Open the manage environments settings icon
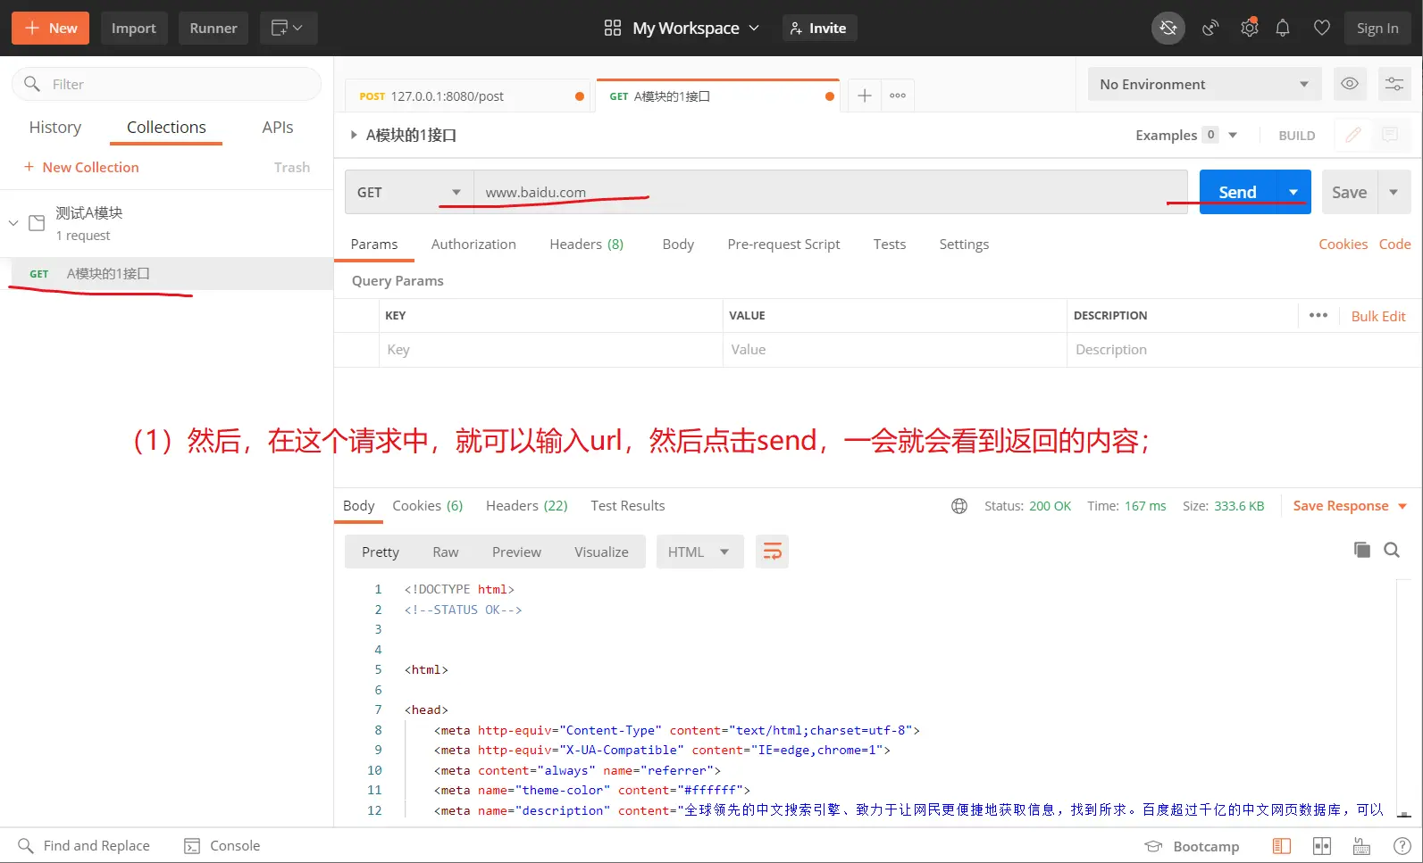The width and height of the screenshot is (1423, 863). [1394, 84]
